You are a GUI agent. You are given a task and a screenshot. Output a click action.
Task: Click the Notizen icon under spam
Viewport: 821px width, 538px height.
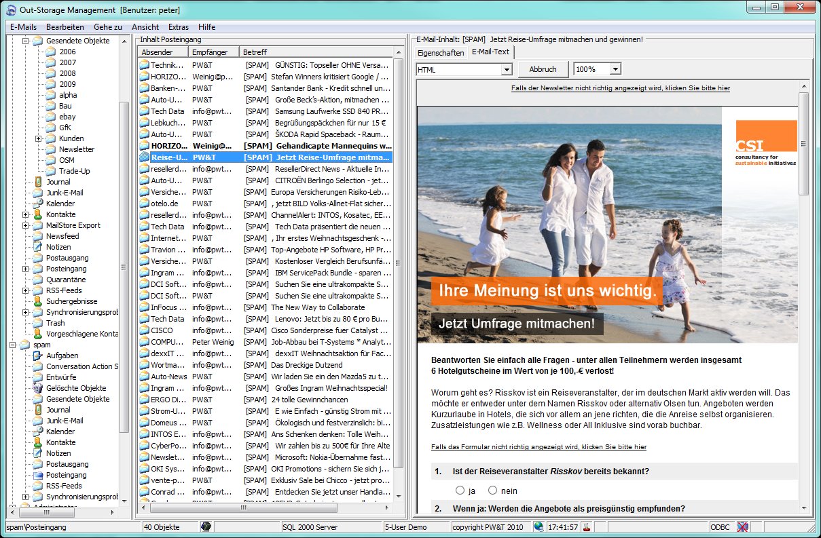pyautogui.click(x=37, y=453)
